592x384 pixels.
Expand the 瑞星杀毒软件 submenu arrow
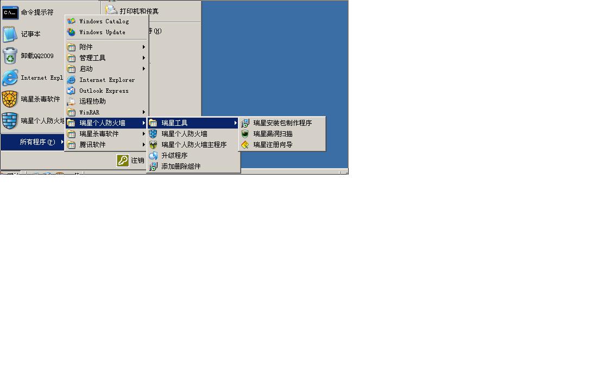pos(143,134)
